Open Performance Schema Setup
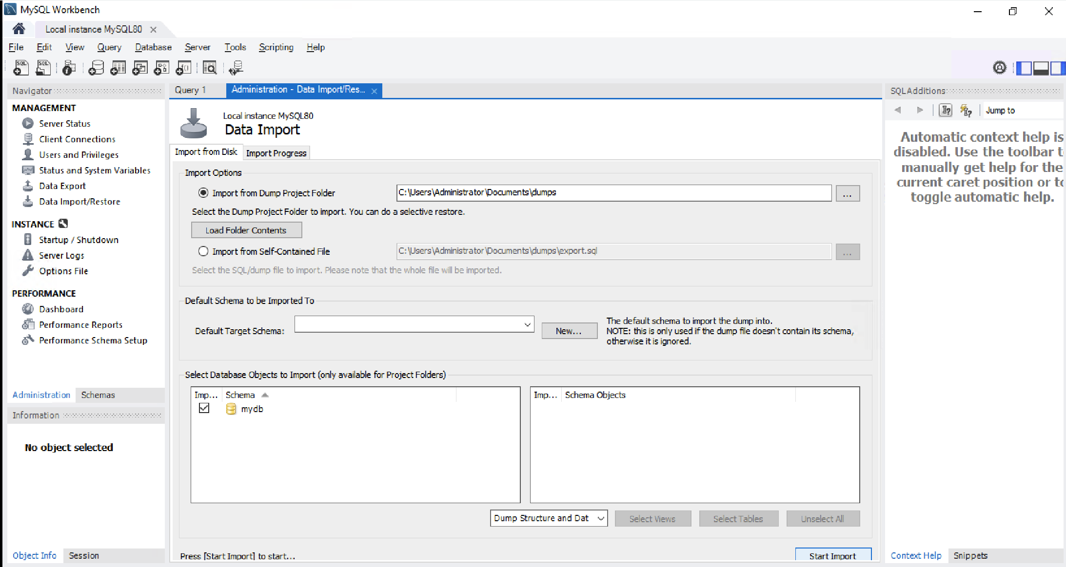The width and height of the screenshot is (1066, 567). (x=93, y=340)
